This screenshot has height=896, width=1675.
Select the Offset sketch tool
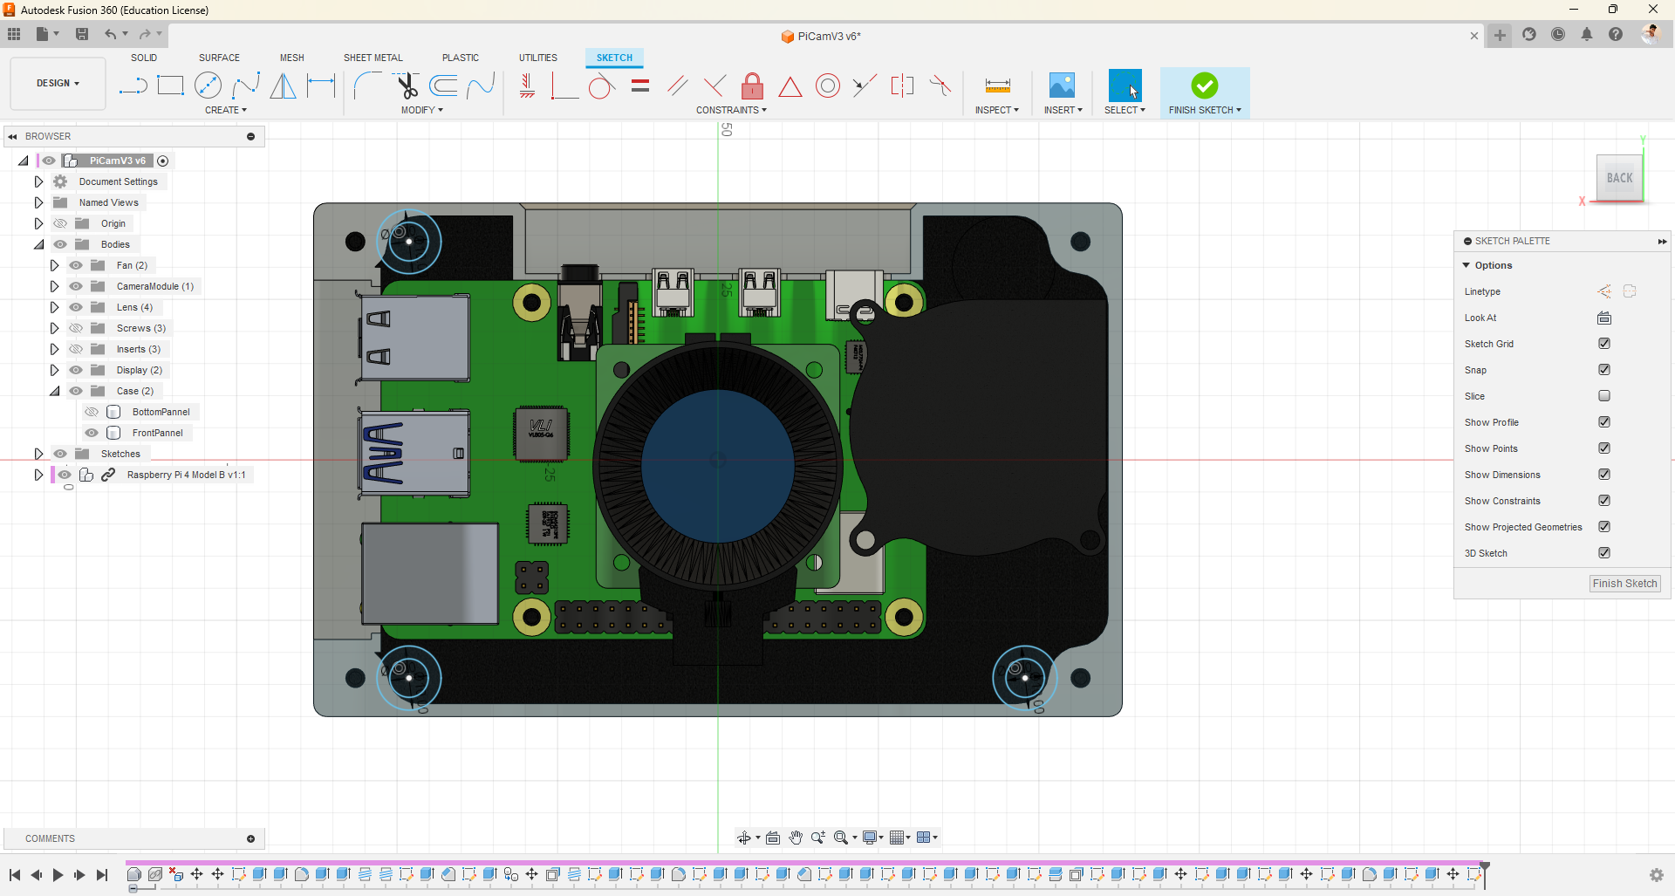444,85
